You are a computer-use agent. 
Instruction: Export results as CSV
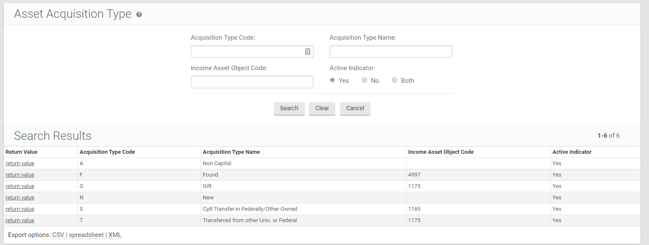click(x=58, y=235)
